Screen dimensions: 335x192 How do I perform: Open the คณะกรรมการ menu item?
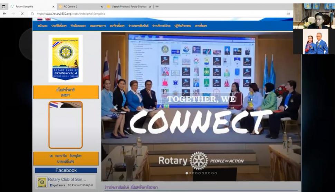tap(98, 26)
